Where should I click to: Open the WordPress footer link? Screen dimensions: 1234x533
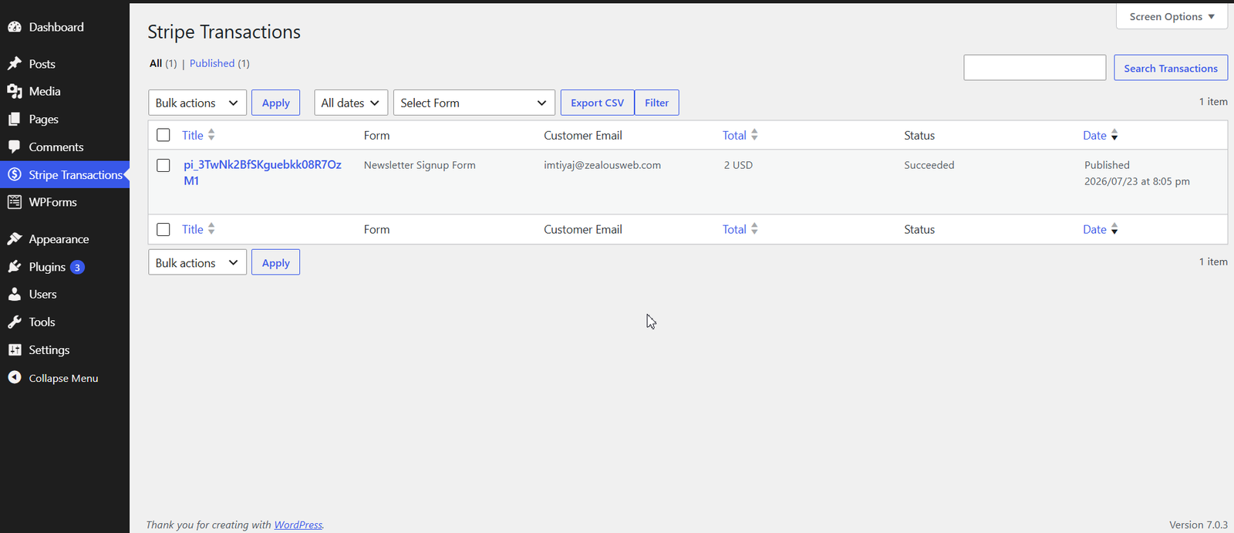(298, 525)
